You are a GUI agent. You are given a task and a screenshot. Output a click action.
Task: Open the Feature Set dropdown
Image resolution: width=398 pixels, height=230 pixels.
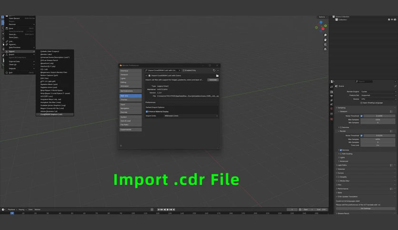(378, 95)
